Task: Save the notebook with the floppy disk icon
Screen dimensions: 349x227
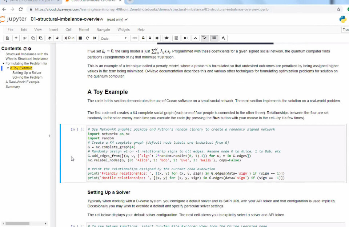Action: pyautogui.click(x=7, y=38)
